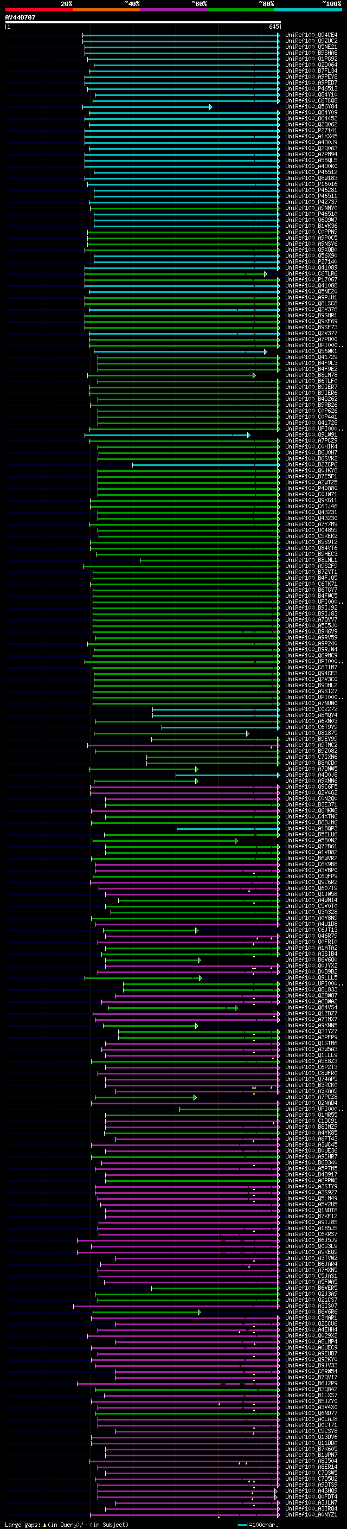The height and width of the screenshot is (1529, 347).
Task: Select hit label UniRef100_A4D0J8
Action: point(311,775)
